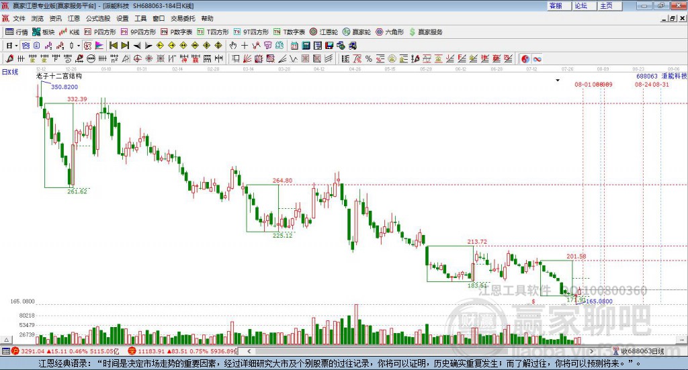The height and width of the screenshot is (370, 688).
Task: Toggle the colored flag icon
Action: [99, 46]
